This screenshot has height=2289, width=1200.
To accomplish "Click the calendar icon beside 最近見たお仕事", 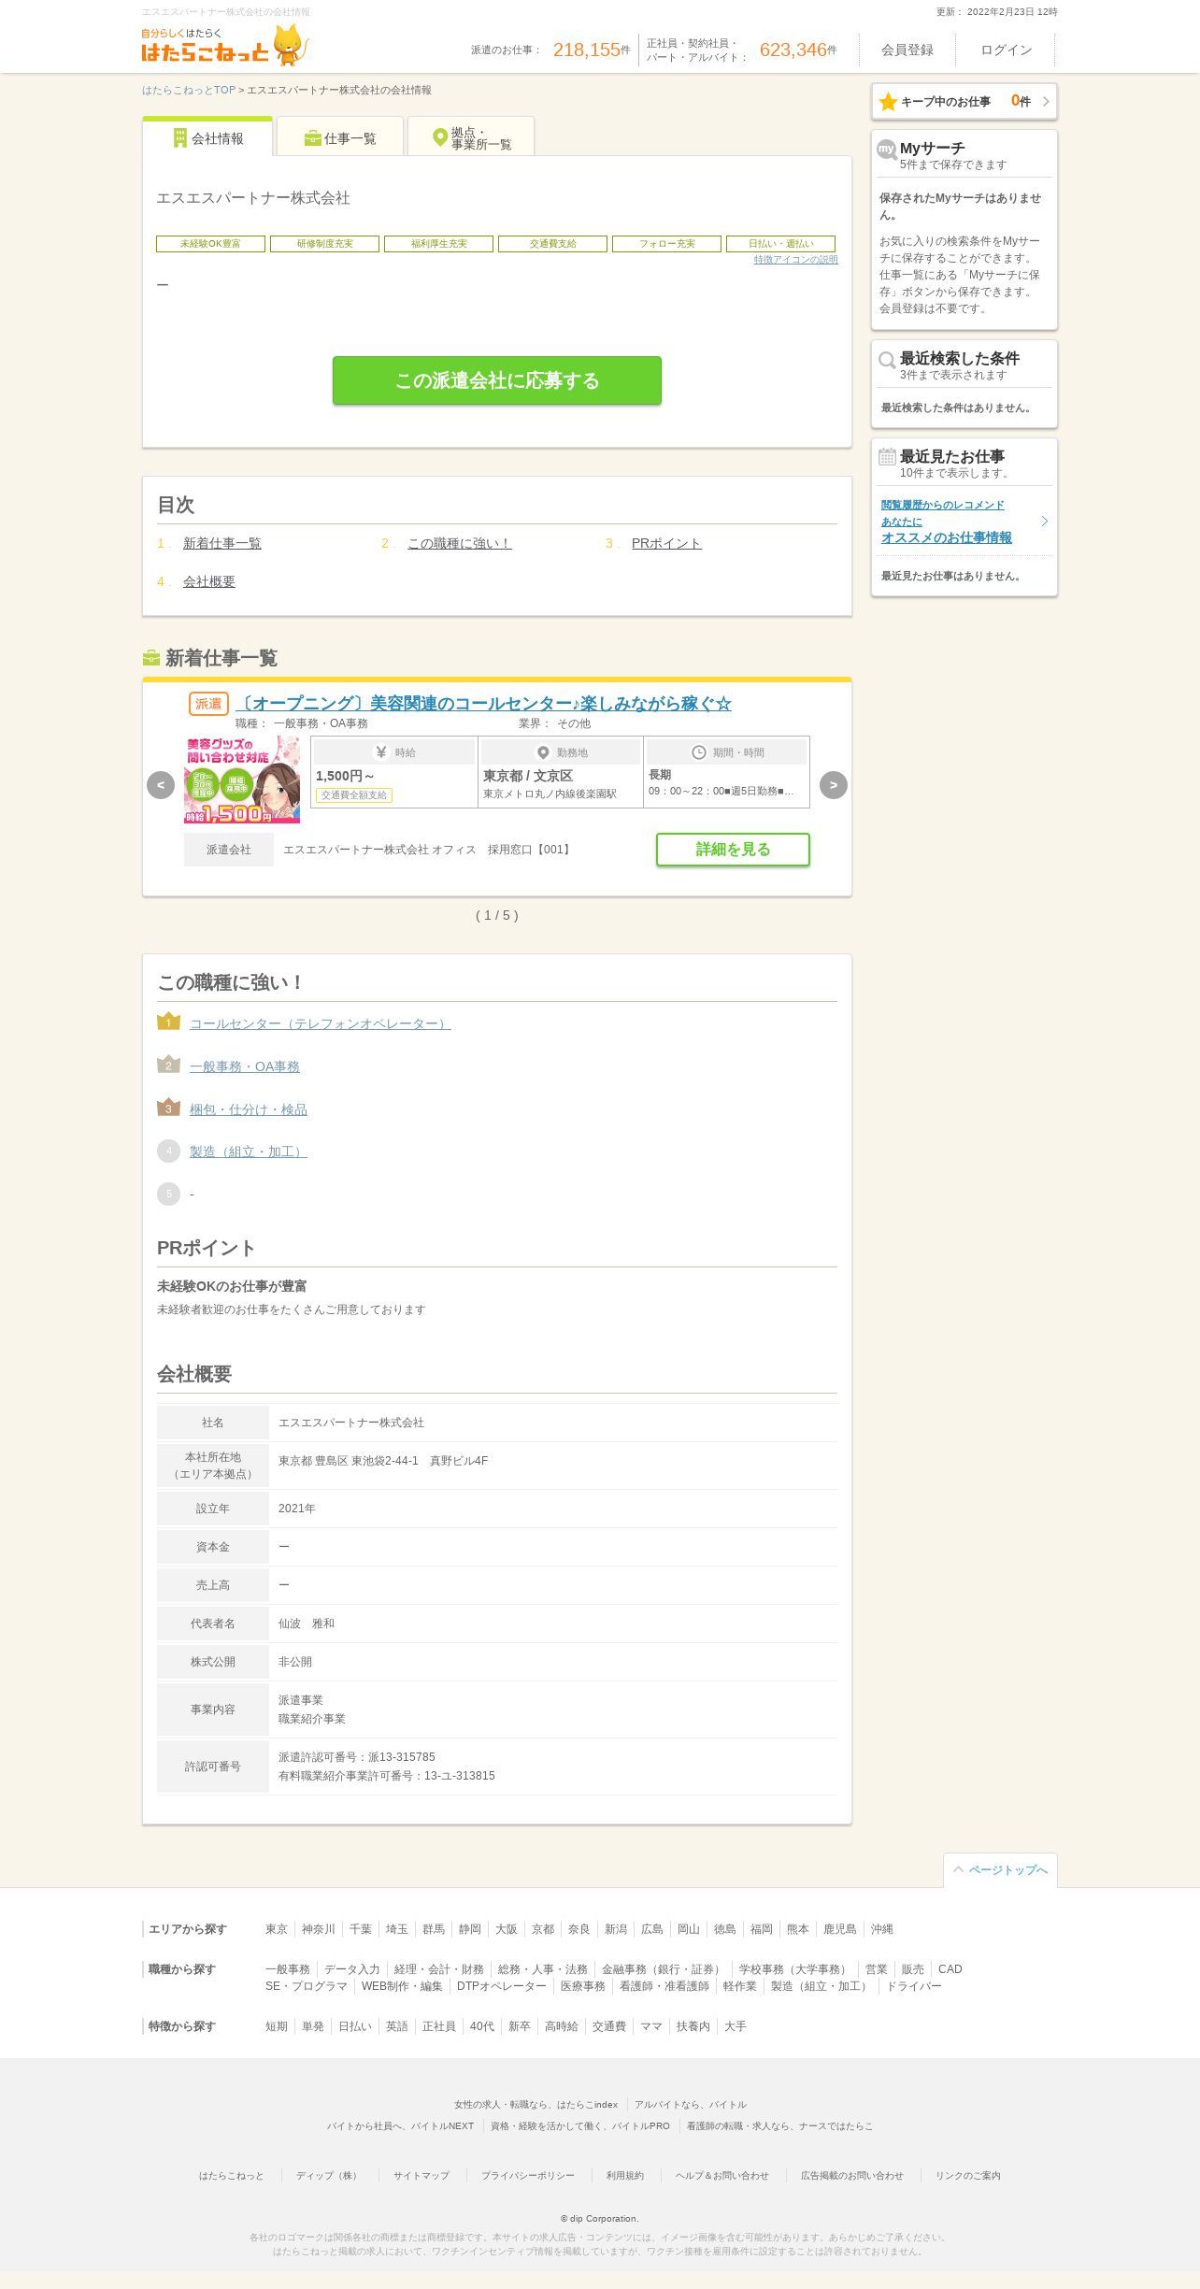I will point(887,457).
